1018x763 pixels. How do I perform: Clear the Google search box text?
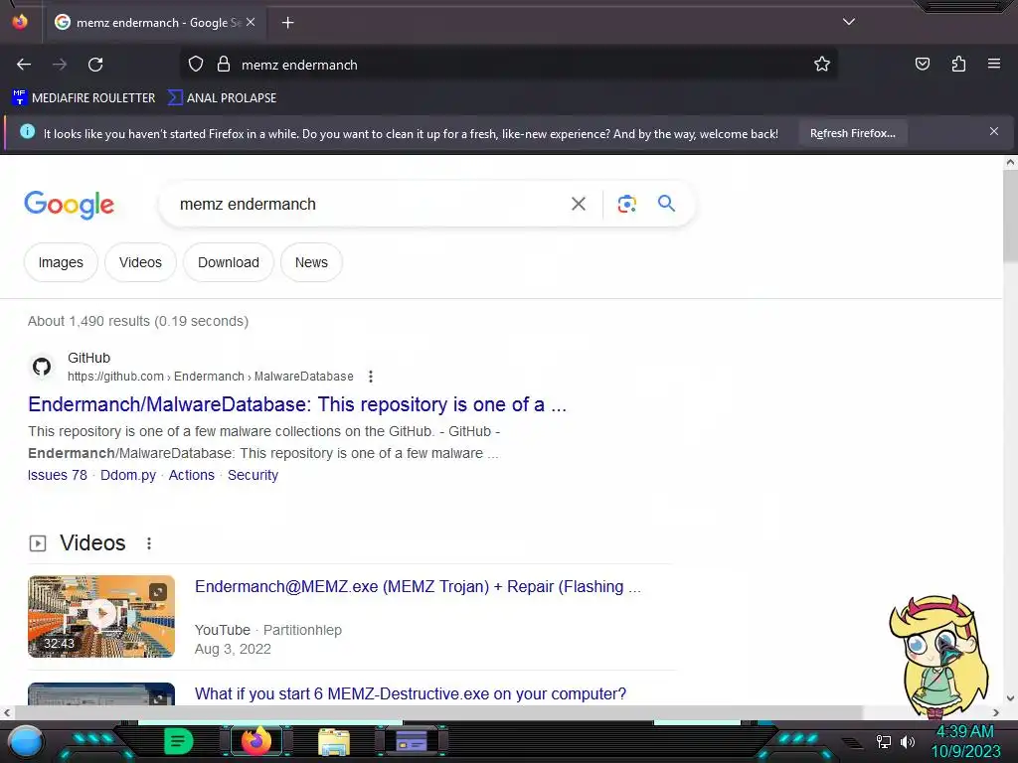point(579,204)
